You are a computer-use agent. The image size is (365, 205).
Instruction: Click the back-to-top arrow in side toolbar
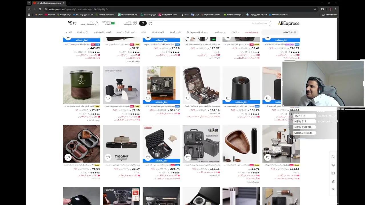point(333,190)
